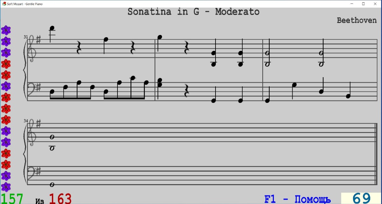Click the final double barline of the score
Screen dimensions: 382x204
pyautogui.click(x=376, y=153)
